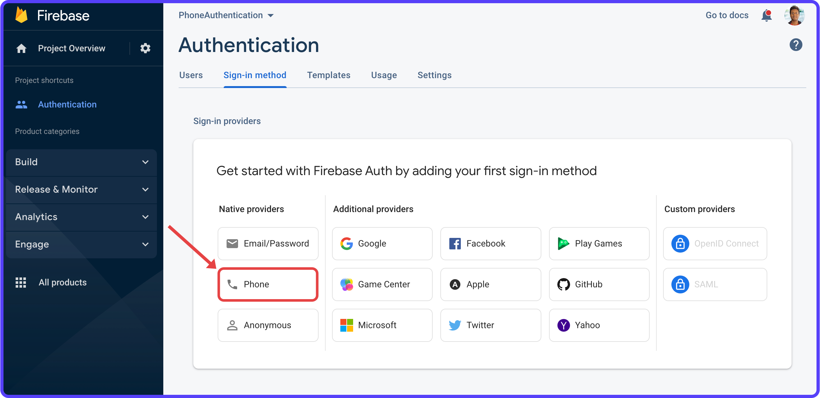This screenshot has width=820, height=398.
Task: Select the Google sign-in provider
Action: tap(382, 243)
